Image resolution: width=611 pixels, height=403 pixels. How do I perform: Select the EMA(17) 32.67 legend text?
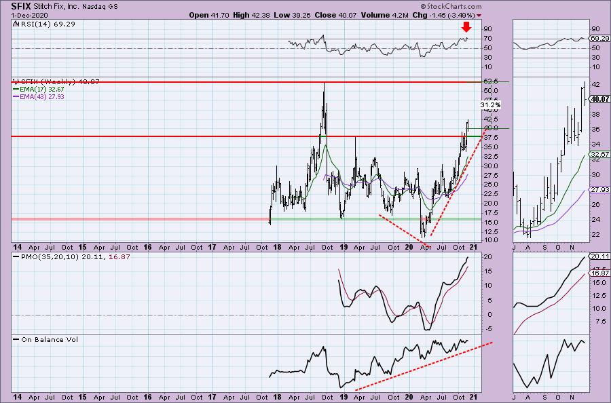coord(42,89)
